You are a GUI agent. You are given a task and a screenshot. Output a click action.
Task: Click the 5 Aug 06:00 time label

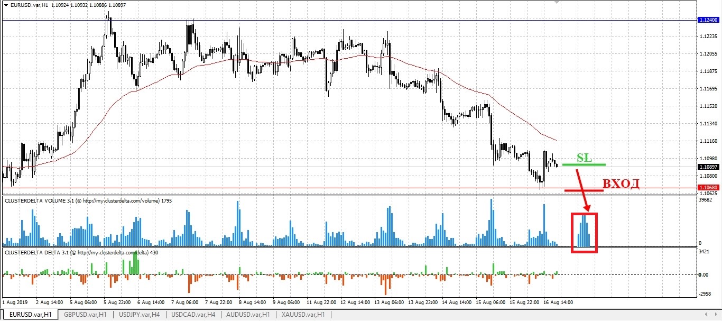pos(83,303)
